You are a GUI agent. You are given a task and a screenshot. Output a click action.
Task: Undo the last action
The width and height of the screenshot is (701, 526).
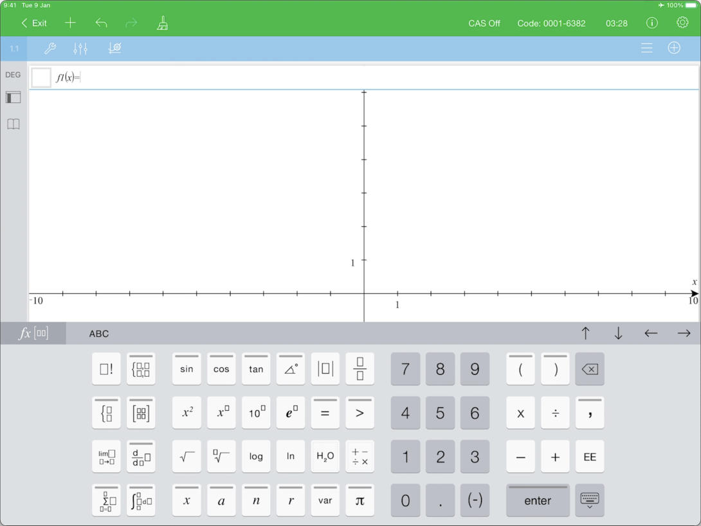click(101, 23)
